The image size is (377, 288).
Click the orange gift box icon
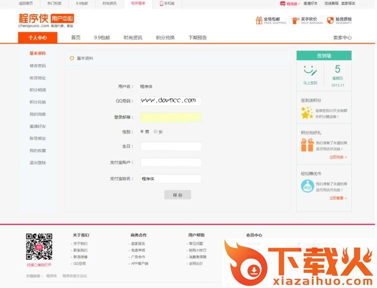307,145
